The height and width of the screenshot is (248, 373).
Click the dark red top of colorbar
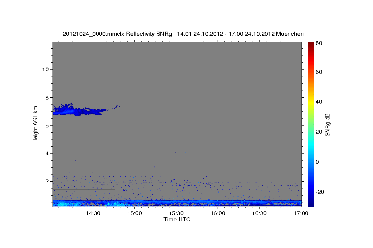[311, 45]
